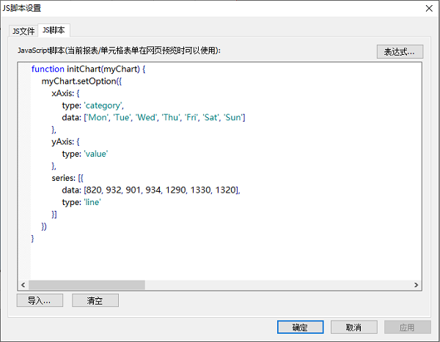Open the 表达式... expression editor
This screenshot has height=342, width=440.
pos(399,52)
